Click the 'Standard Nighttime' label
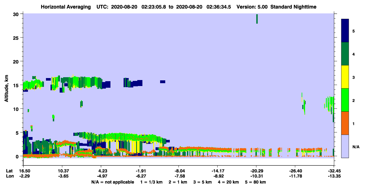The image size is (371, 190). click(293, 7)
